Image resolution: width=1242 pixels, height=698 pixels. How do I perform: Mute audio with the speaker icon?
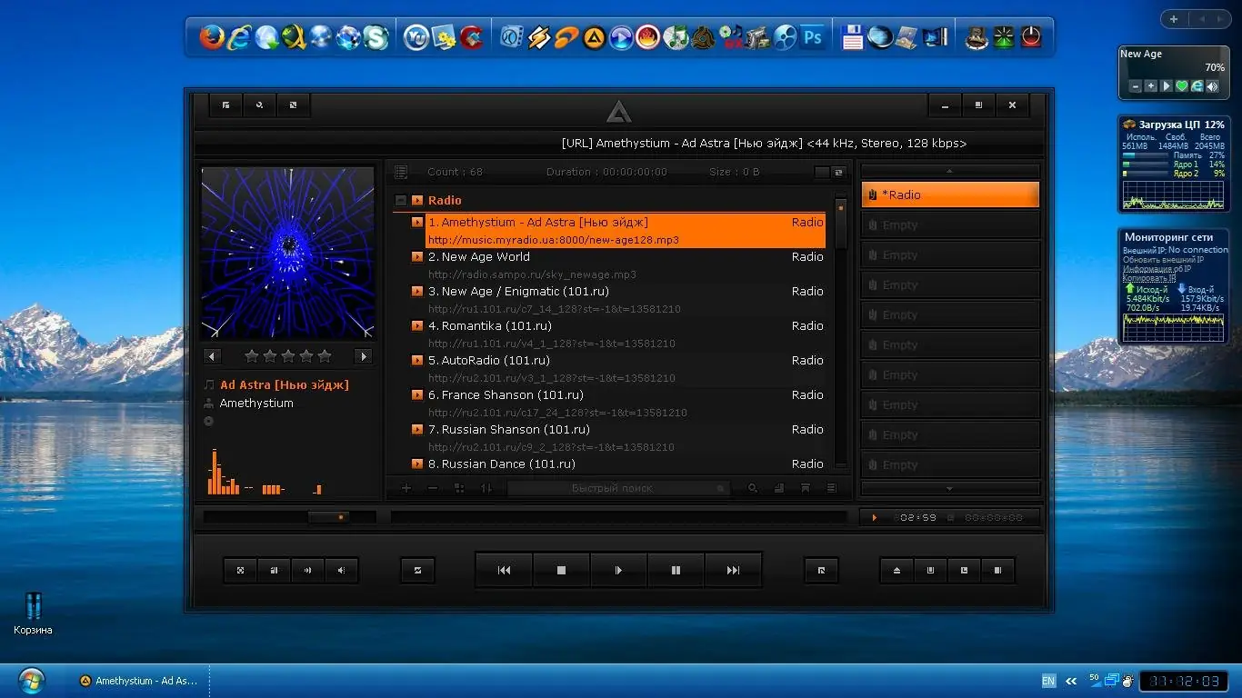point(340,570)
